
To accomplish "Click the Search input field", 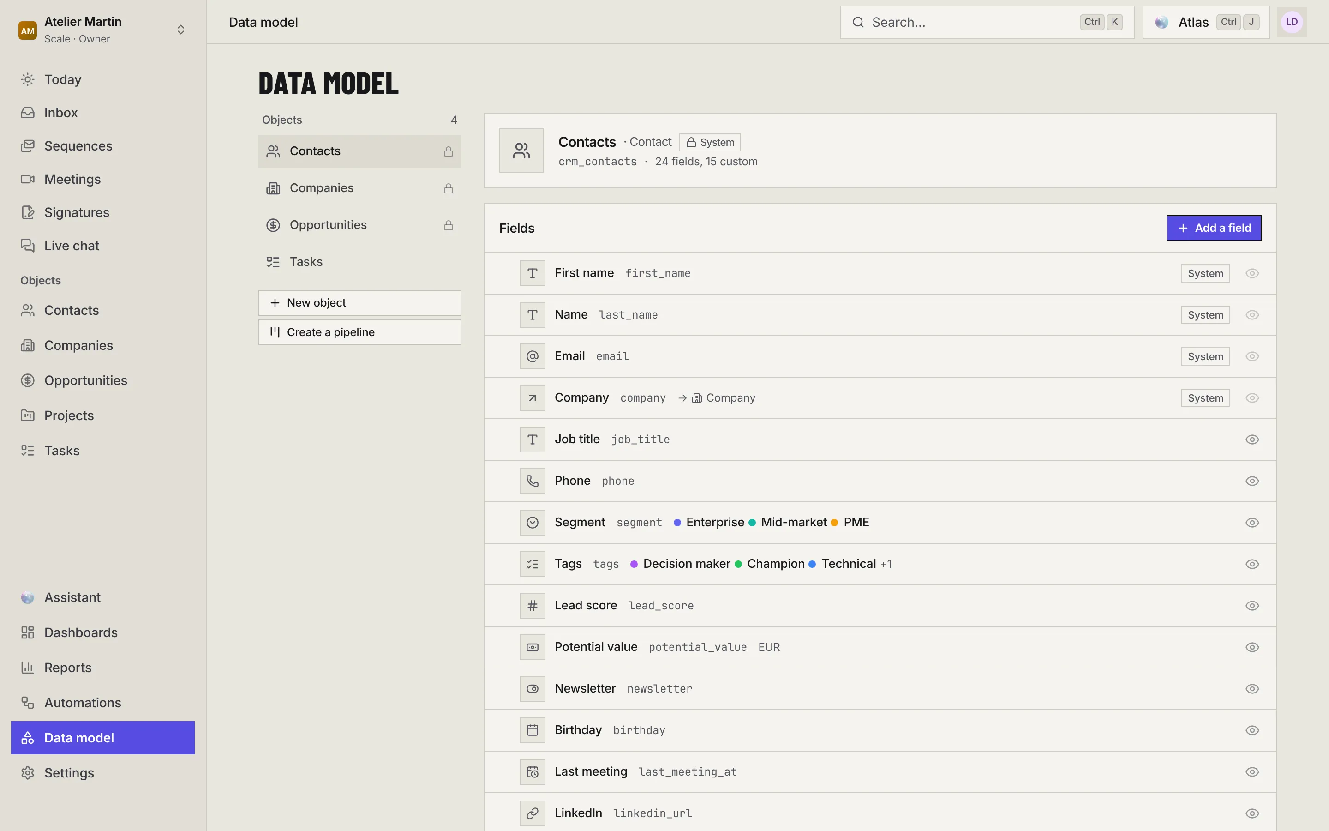I will (987, 22).
